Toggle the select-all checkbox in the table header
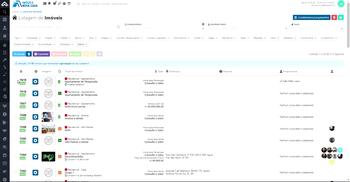 tap(15, 72)
